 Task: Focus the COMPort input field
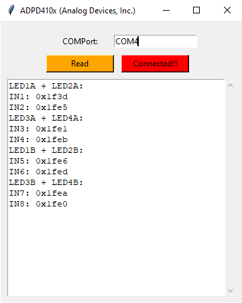[x=156, y=41]
